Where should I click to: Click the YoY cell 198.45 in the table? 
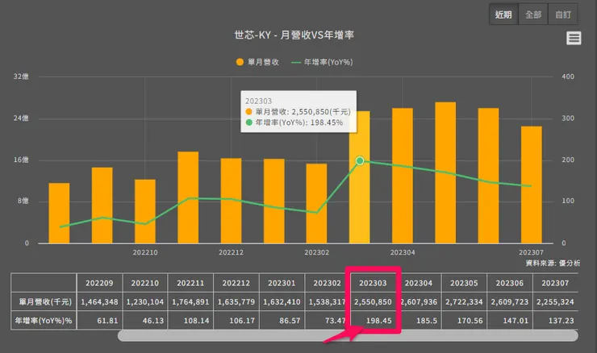(373, 320)
